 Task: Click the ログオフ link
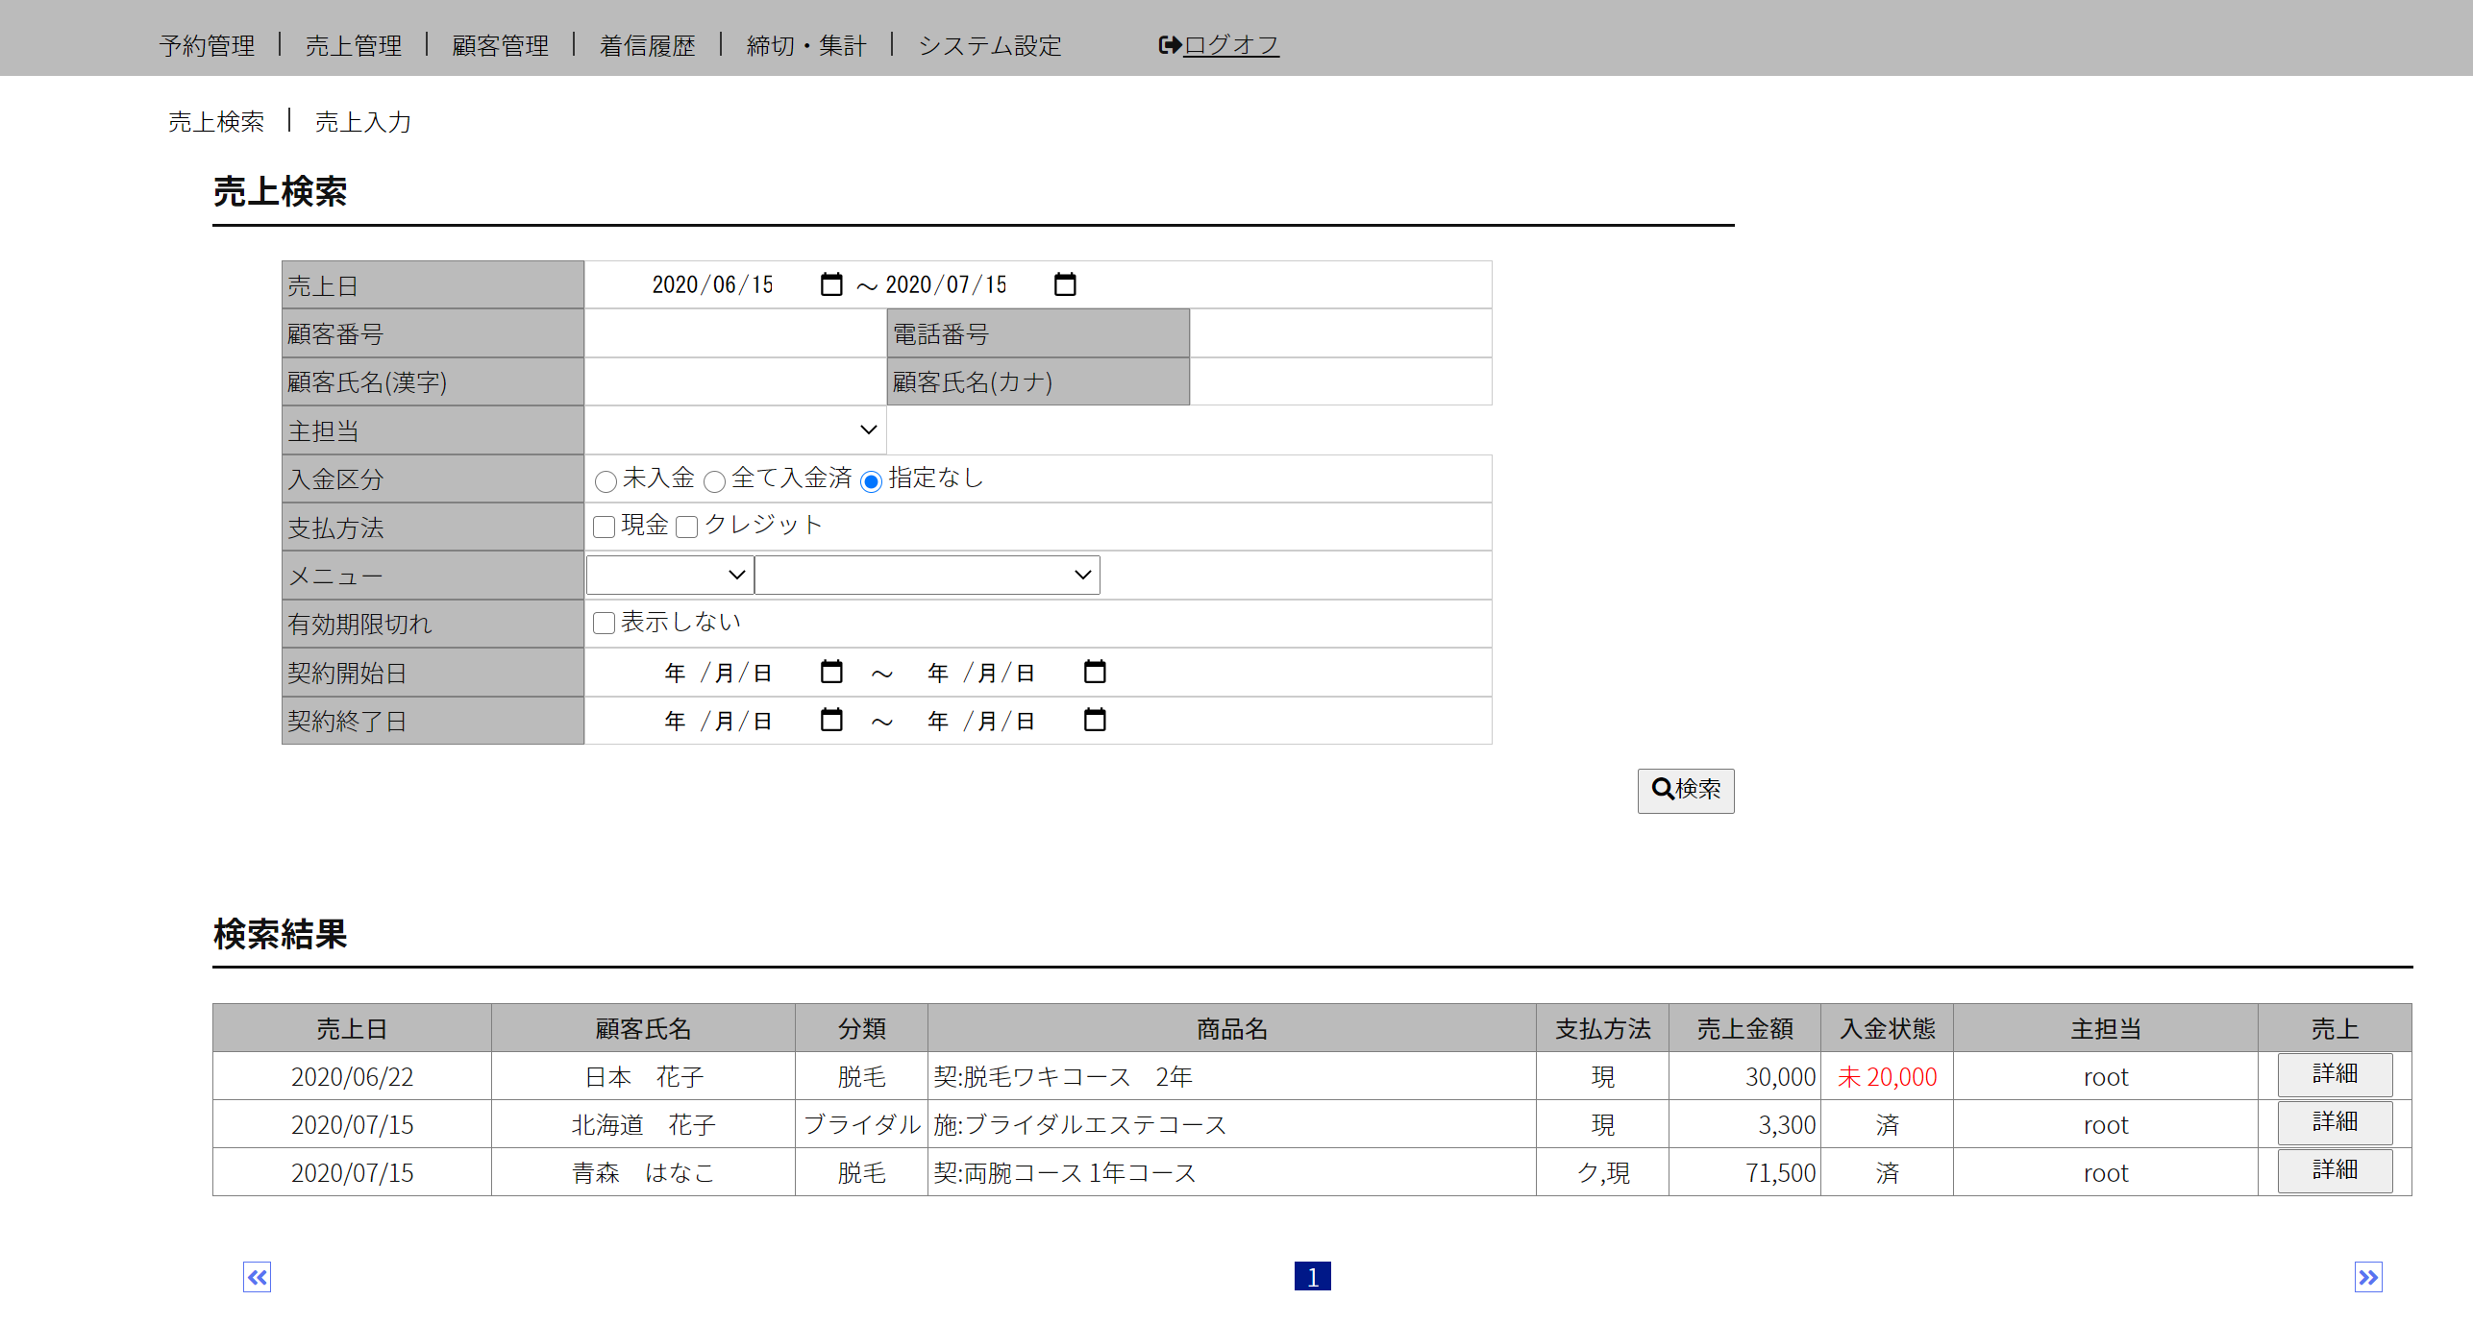(x=1231, y=45)
